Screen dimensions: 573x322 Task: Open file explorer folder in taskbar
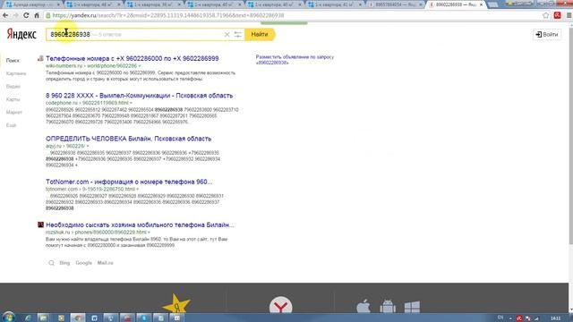43,318
